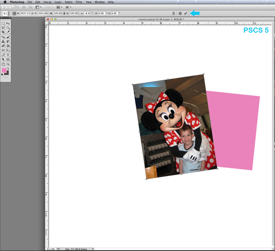Select the Move tool
This screenshot has height=251, width=275.
click(x=8, y=23)
